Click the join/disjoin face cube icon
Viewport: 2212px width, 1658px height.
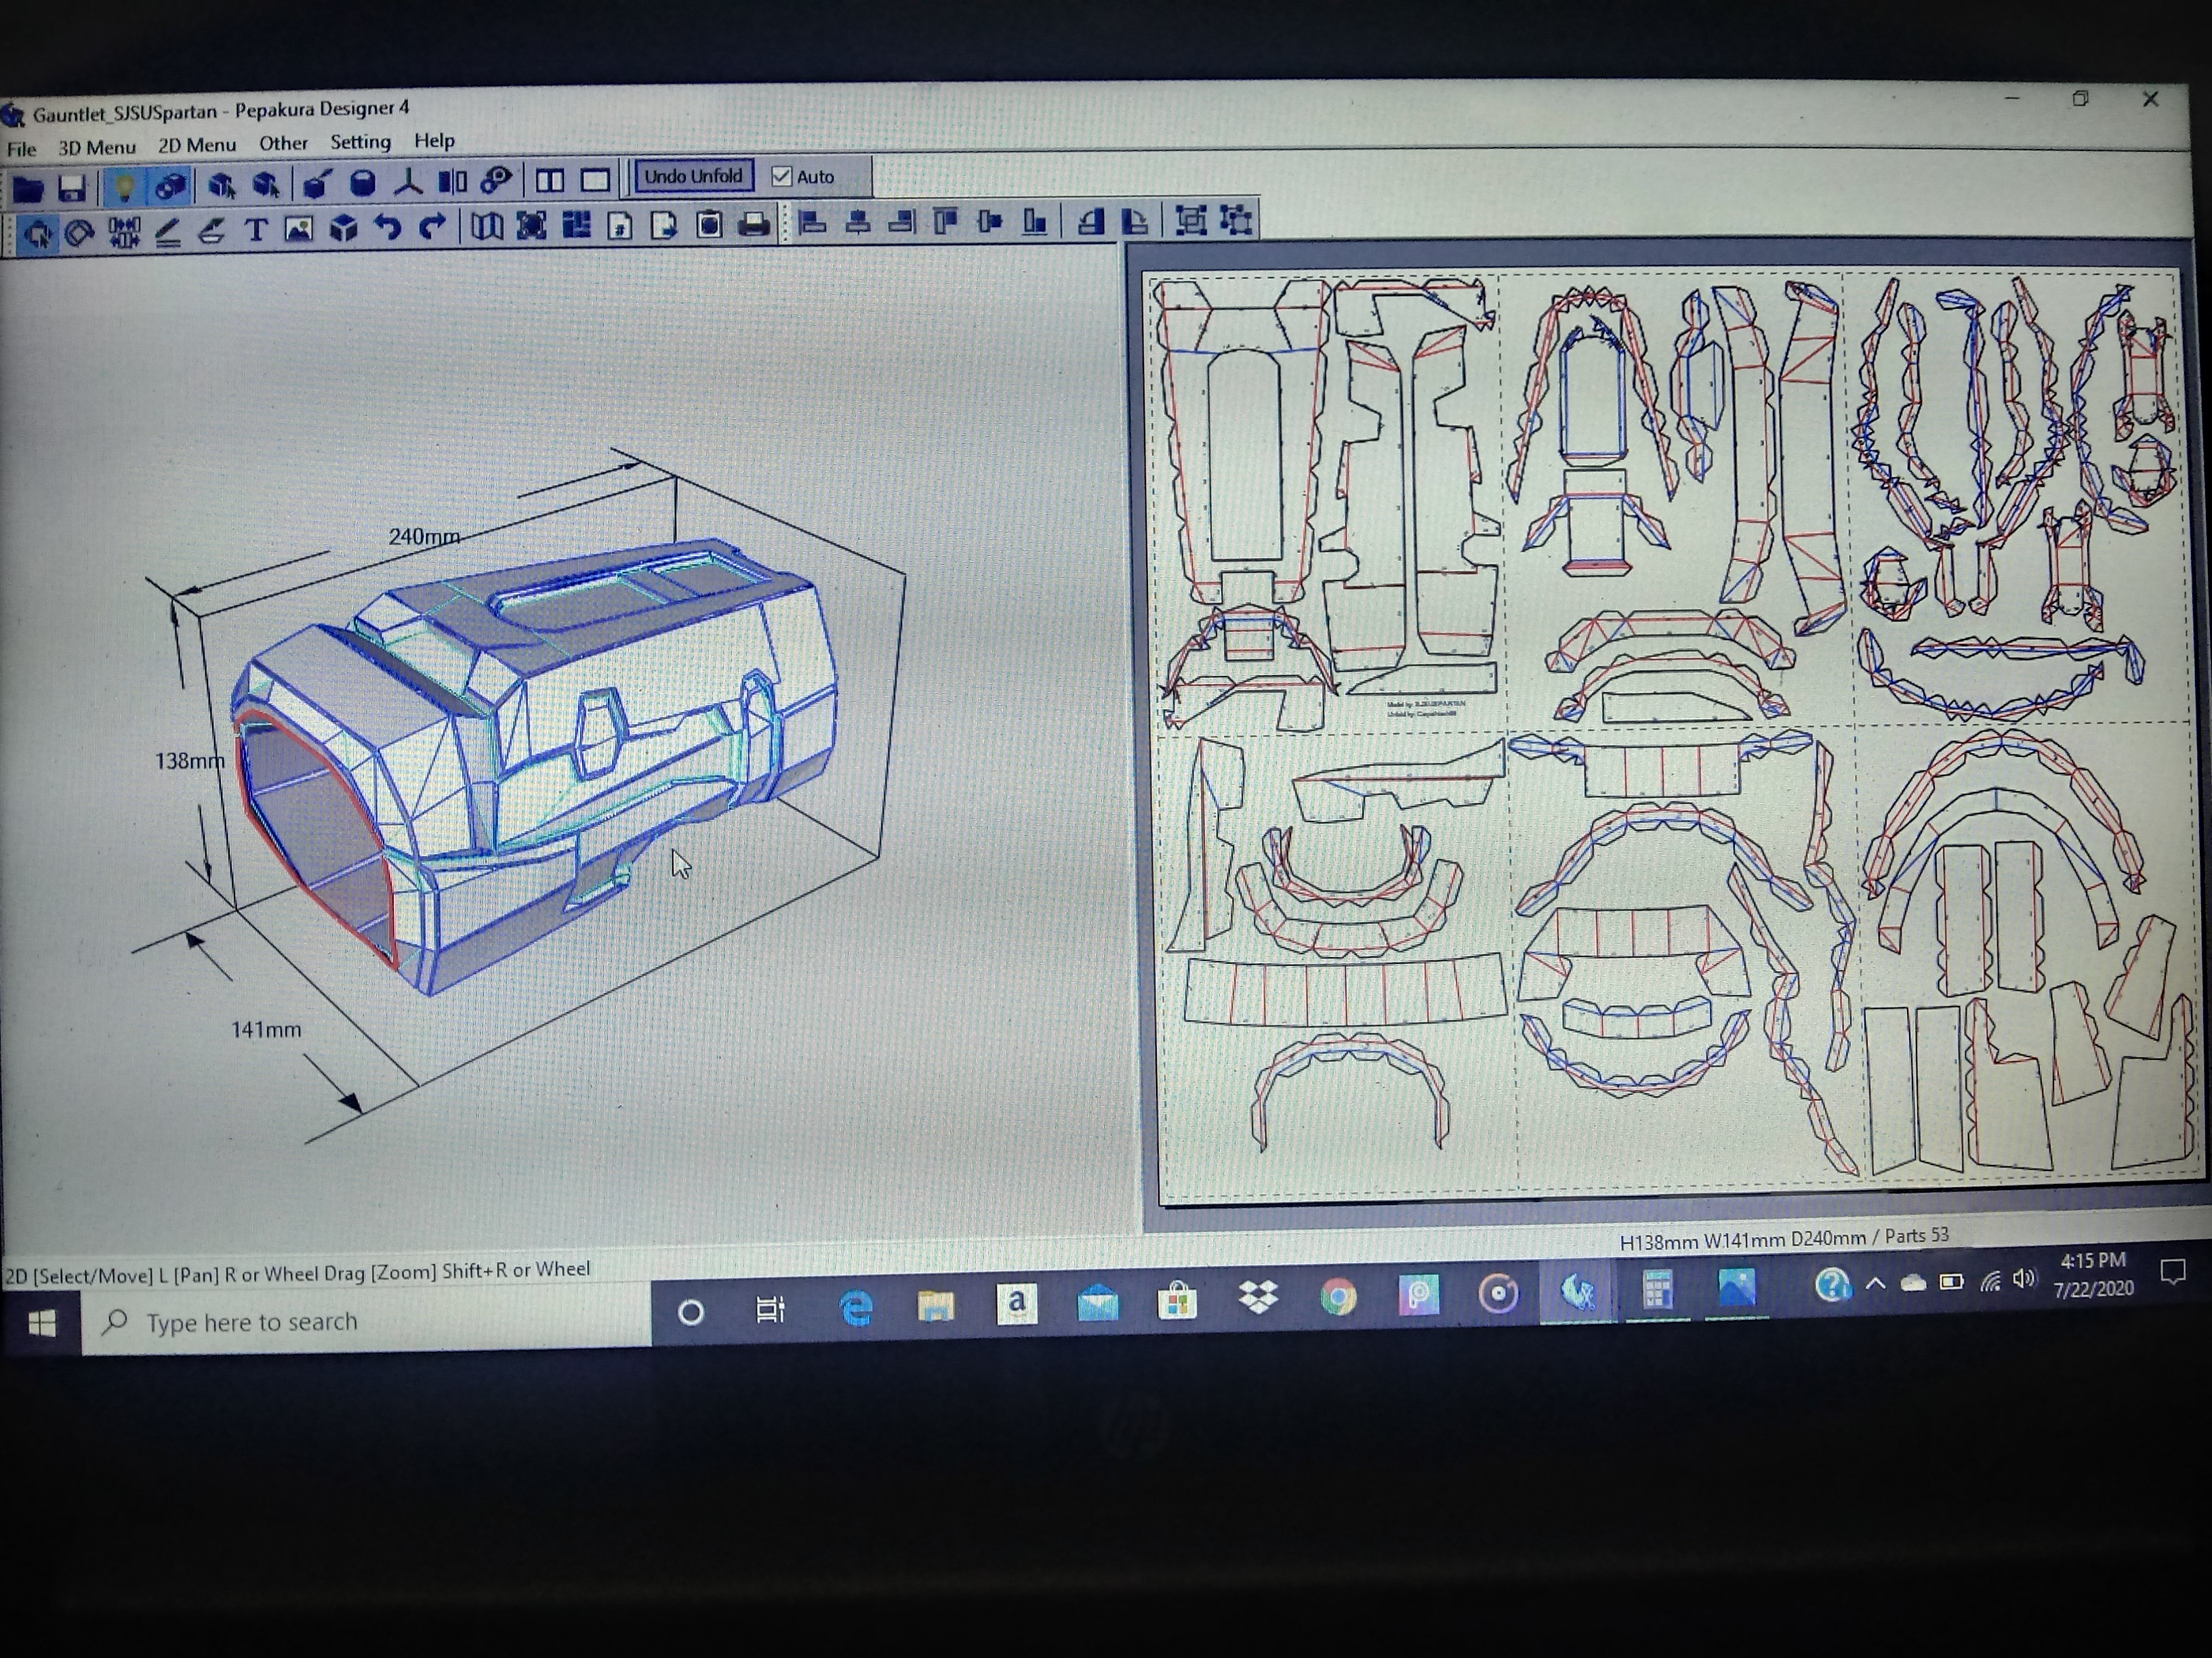266,184
